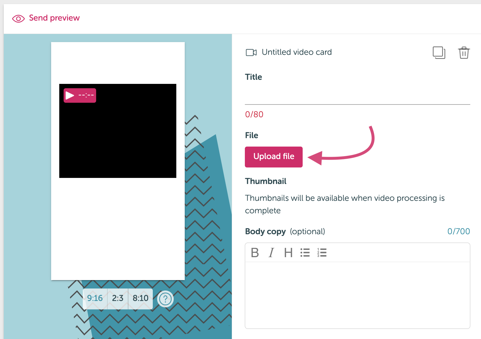Click the Title field label
The height and width of the screenshot is (339, 481).
pos(253,77)
